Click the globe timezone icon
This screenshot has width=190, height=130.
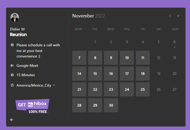point(12,85)
